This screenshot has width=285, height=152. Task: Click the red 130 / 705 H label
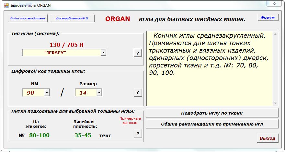(x=66, y=45)
